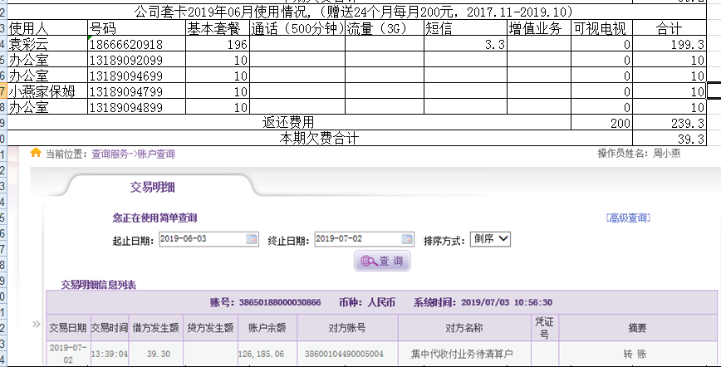Click the 交易日期 column header

click(67, 327)
